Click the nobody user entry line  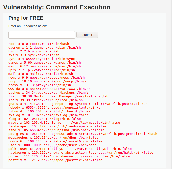point(55,108)
